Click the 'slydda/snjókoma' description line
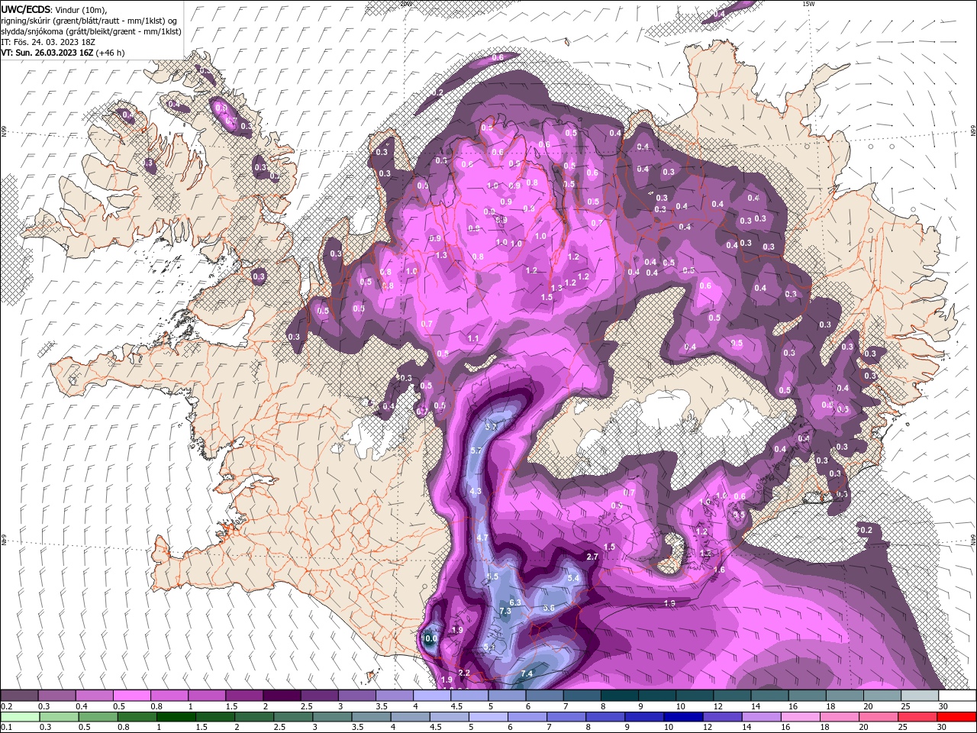This screenshot has height=733, width=977. point(91,31)
